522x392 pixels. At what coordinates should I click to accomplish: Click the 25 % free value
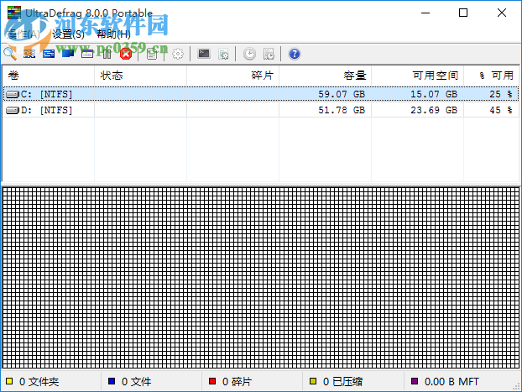click(501, 94)
